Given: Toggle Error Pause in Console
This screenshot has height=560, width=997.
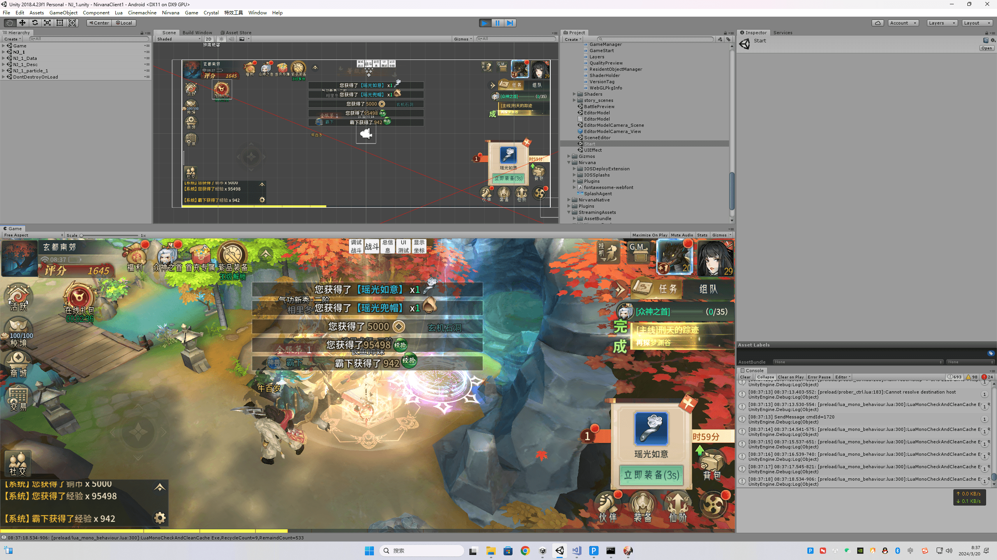Looking at the screenshot, I should [819, 377].
